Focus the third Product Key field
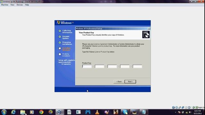 coord(112,66)
